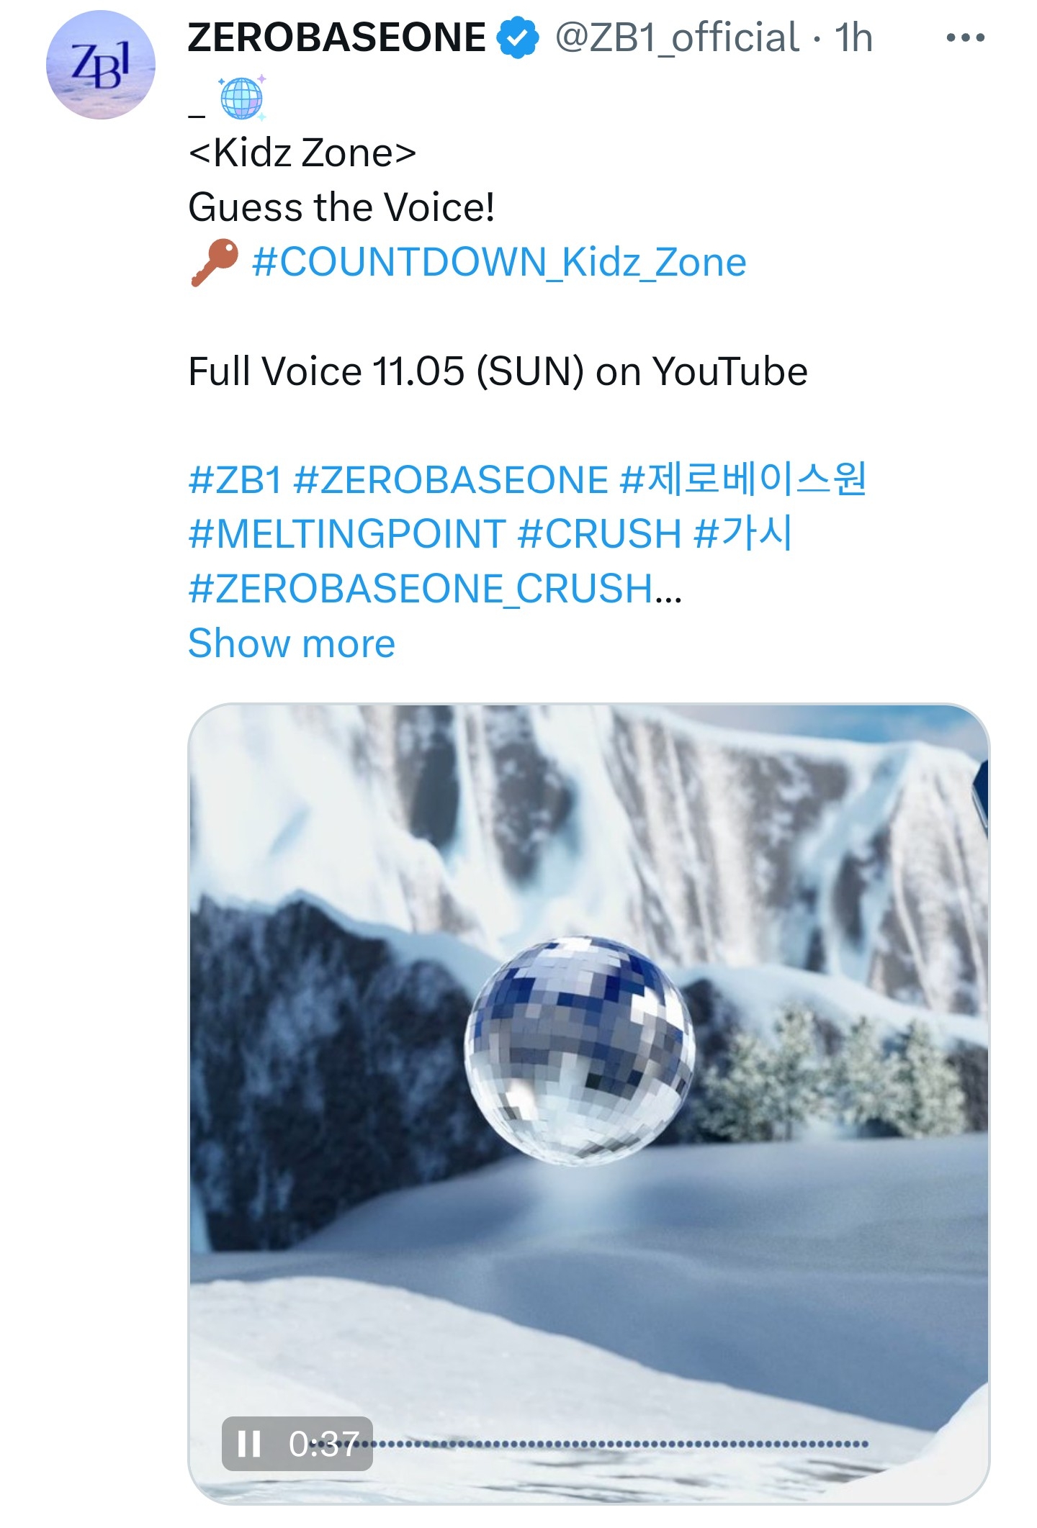Viewport: 1037px width, 1528px height.
Task: Open hashtag #COUNTDOWN_Kidz_Zone
Action: click(499, 262)
